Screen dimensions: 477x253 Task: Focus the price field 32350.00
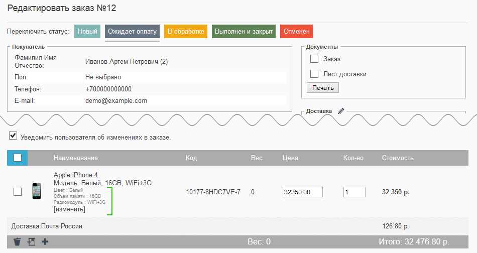303,192
